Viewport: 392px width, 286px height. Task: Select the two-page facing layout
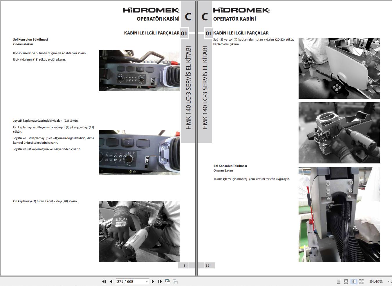click(x=354, y=281)
